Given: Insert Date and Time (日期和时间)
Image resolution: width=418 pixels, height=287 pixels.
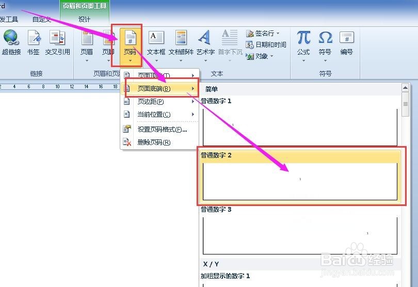Looking at the screenshot, I should coord(266,45).
